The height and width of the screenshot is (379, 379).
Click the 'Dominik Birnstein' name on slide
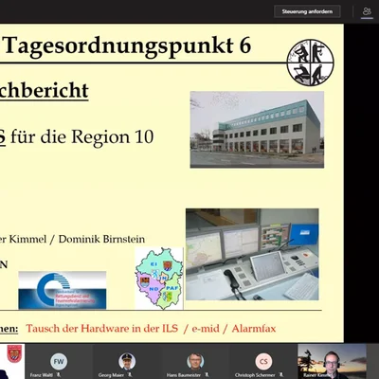(101, 239)
